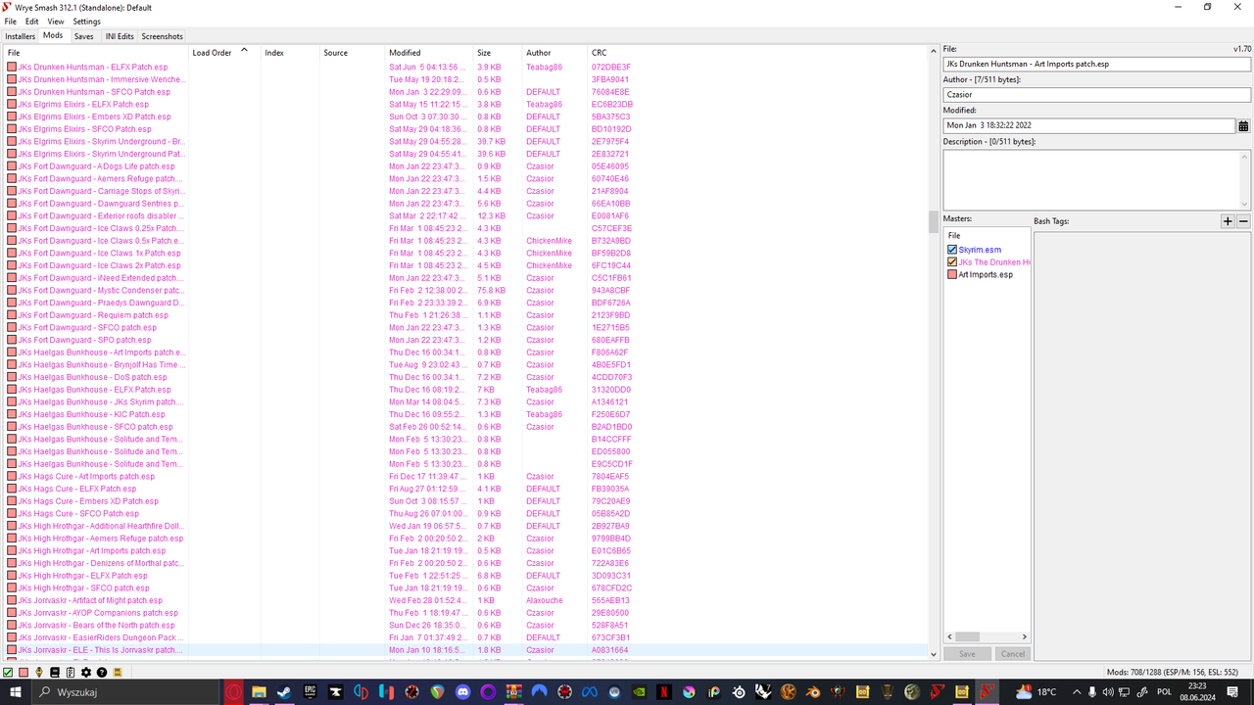Click the Save button
The width and height of the screenshot is (1254, 705).
967,653
